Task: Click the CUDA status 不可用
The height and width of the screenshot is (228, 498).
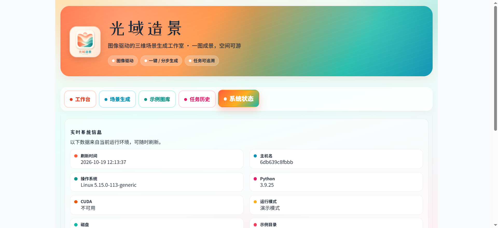Action: (88, 208)
